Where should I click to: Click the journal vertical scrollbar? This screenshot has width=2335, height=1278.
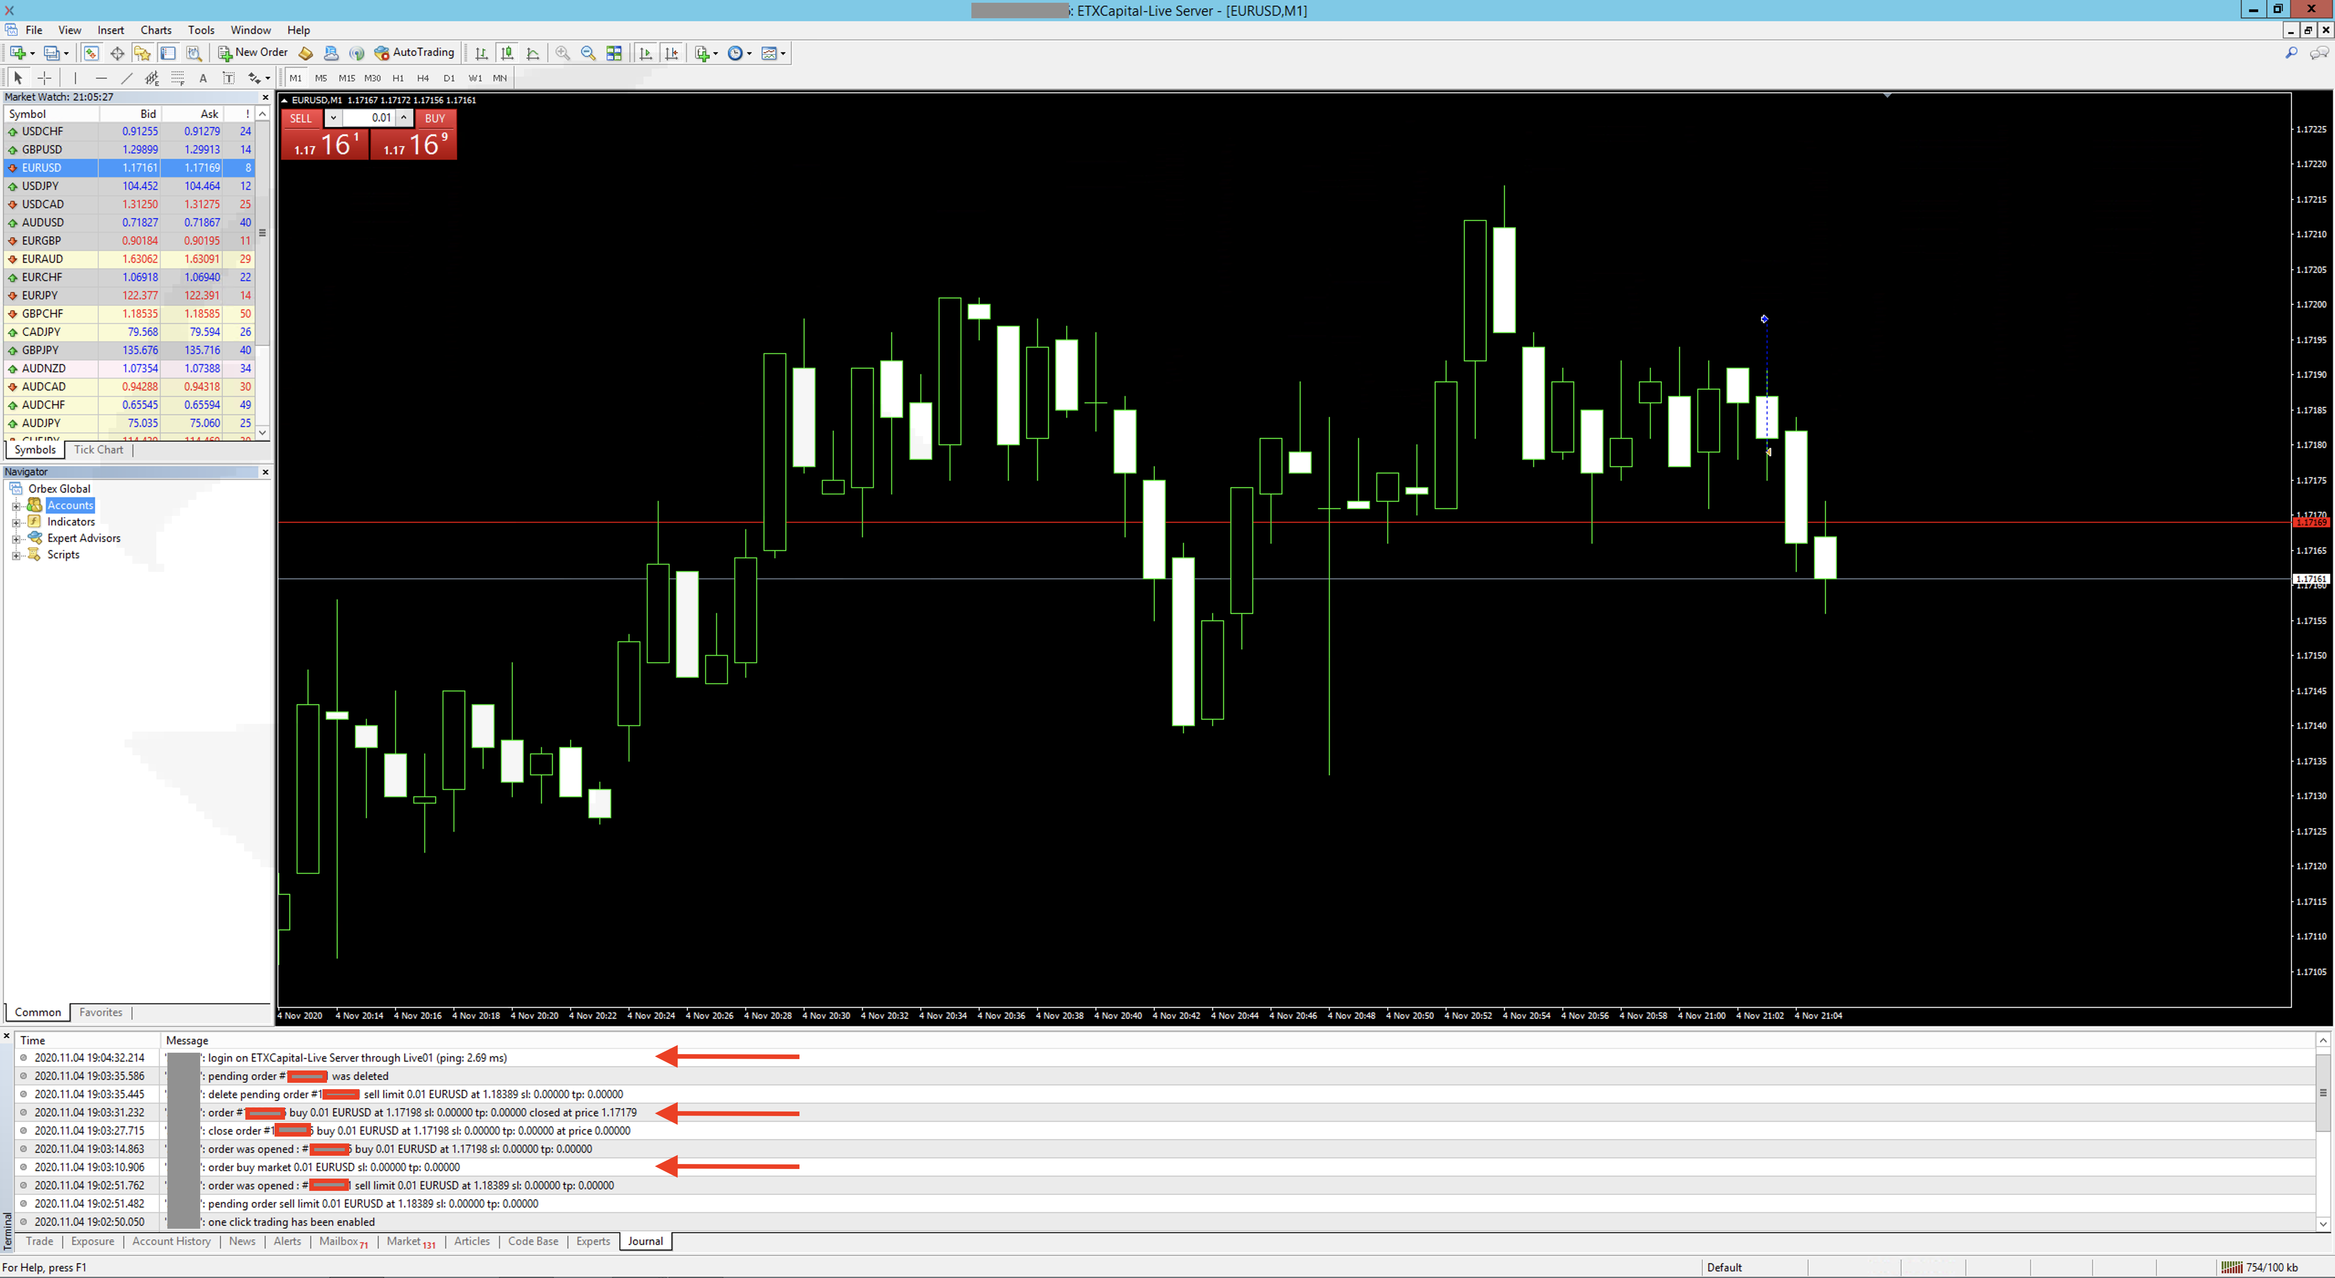tap(2322, 1093)
